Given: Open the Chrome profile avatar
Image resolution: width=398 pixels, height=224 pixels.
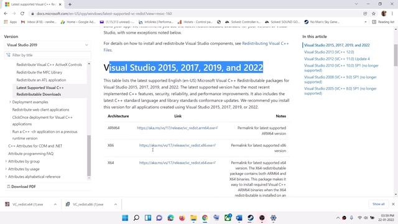Looking at the screenshot, I should point(384,14).
